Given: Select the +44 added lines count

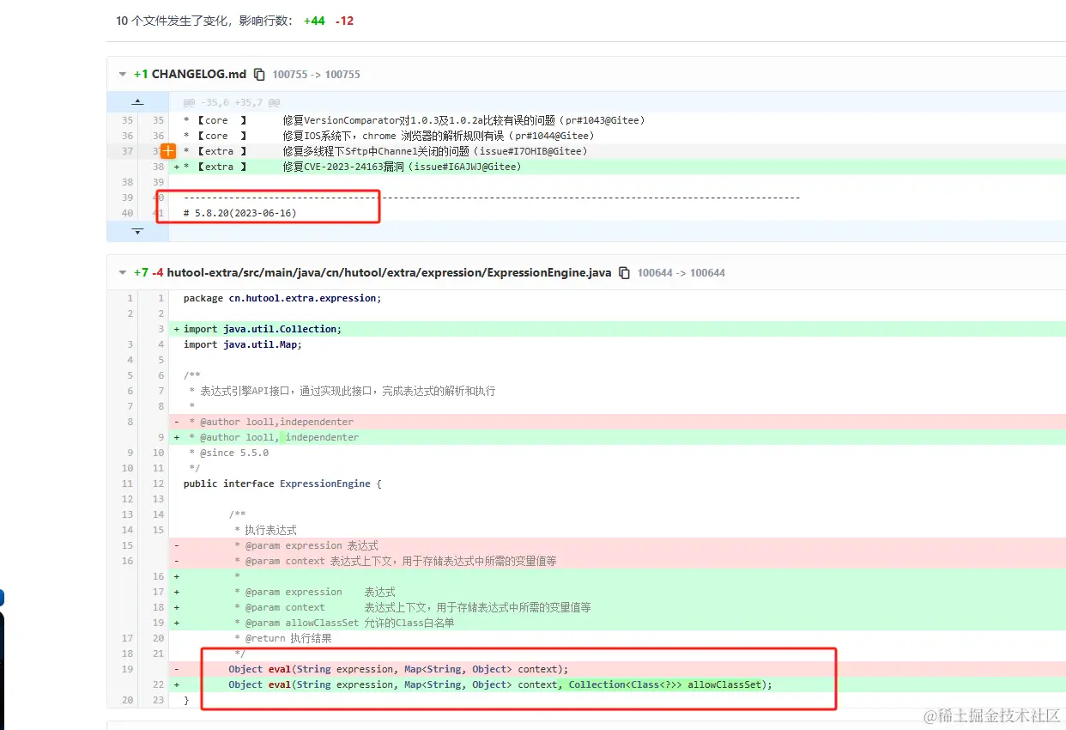Looking at the screenshot, I should pyautogui.click(x=314, y=21).
